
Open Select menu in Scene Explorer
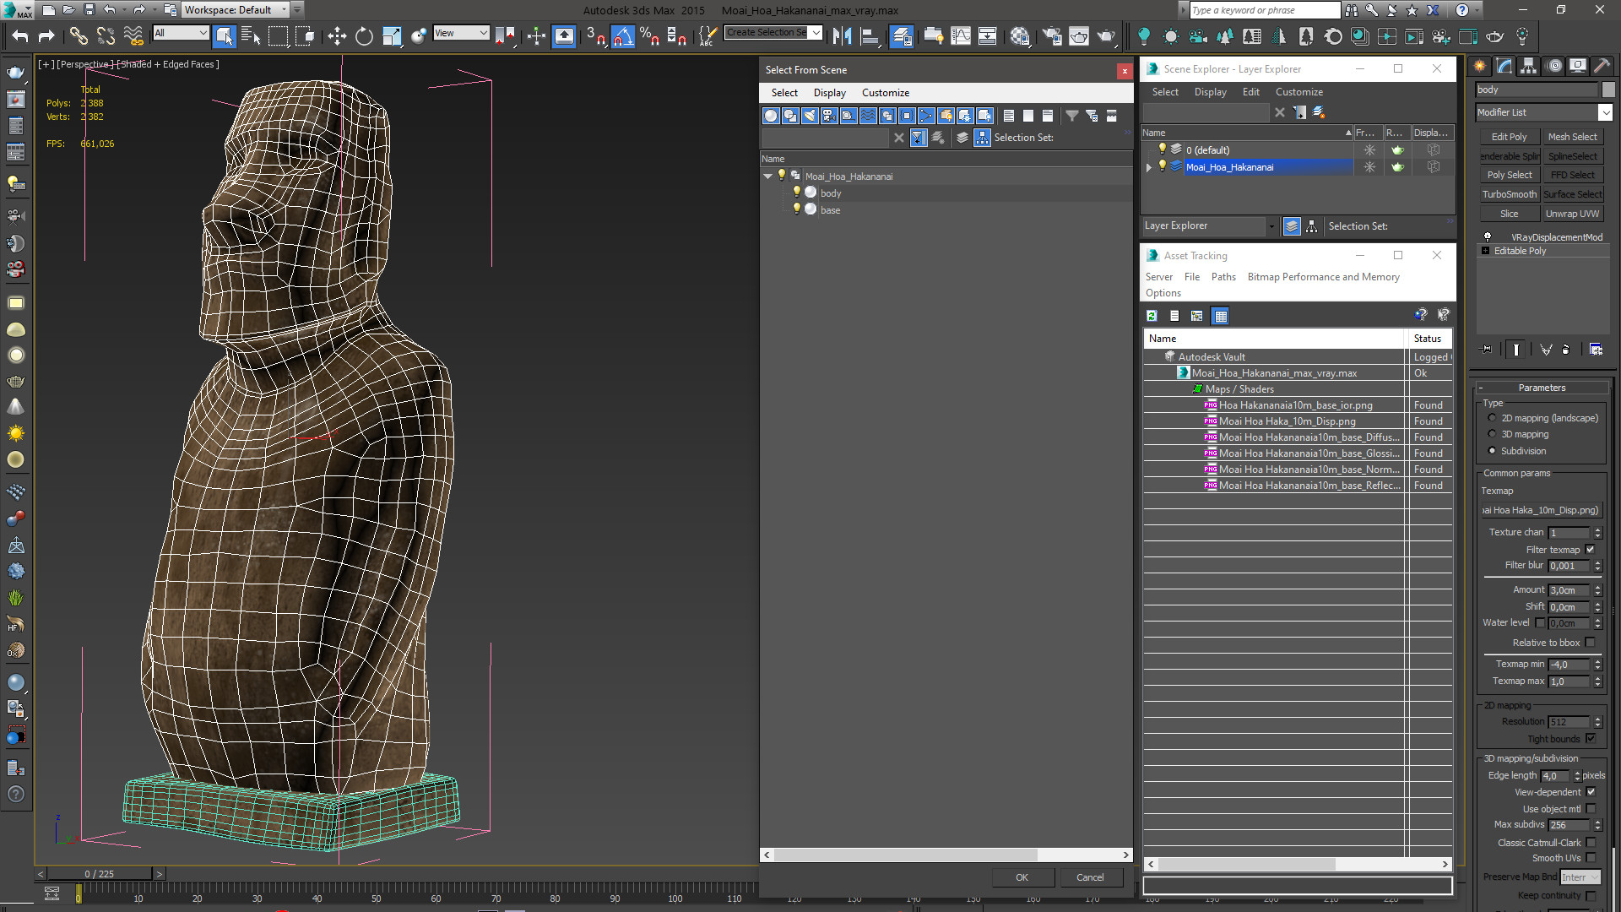tap(1164, 92)
